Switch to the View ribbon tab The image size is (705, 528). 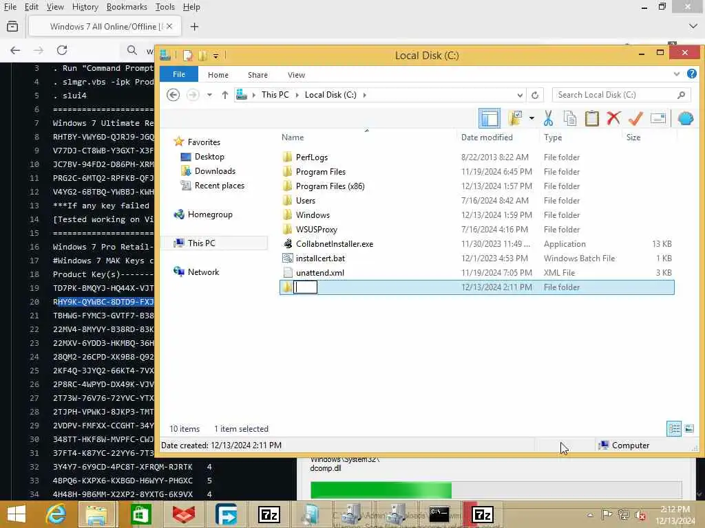coord(296,75)
